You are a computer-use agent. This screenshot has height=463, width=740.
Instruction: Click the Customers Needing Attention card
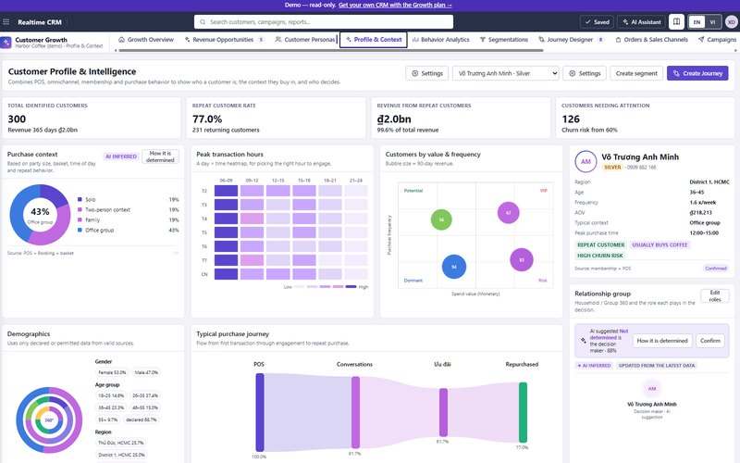coord(645,118)
